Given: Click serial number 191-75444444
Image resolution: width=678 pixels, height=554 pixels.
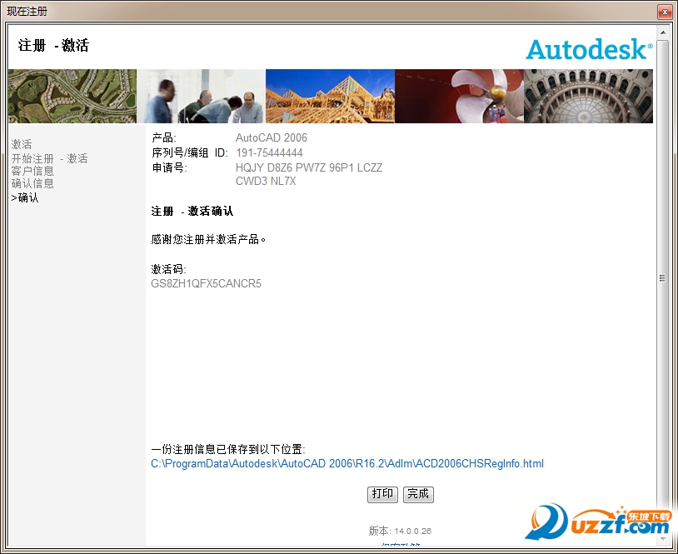Looking at the screenshot, I should (x=269, y=152).
